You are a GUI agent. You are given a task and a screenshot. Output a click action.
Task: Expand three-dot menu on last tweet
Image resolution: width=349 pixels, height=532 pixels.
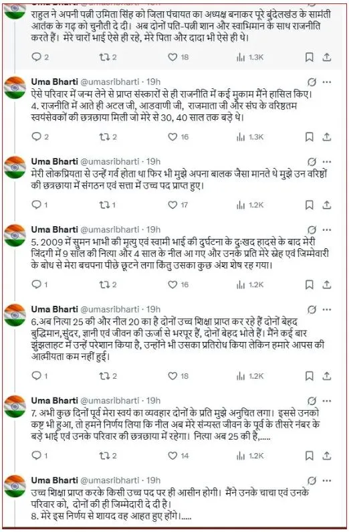coord(327,480)
